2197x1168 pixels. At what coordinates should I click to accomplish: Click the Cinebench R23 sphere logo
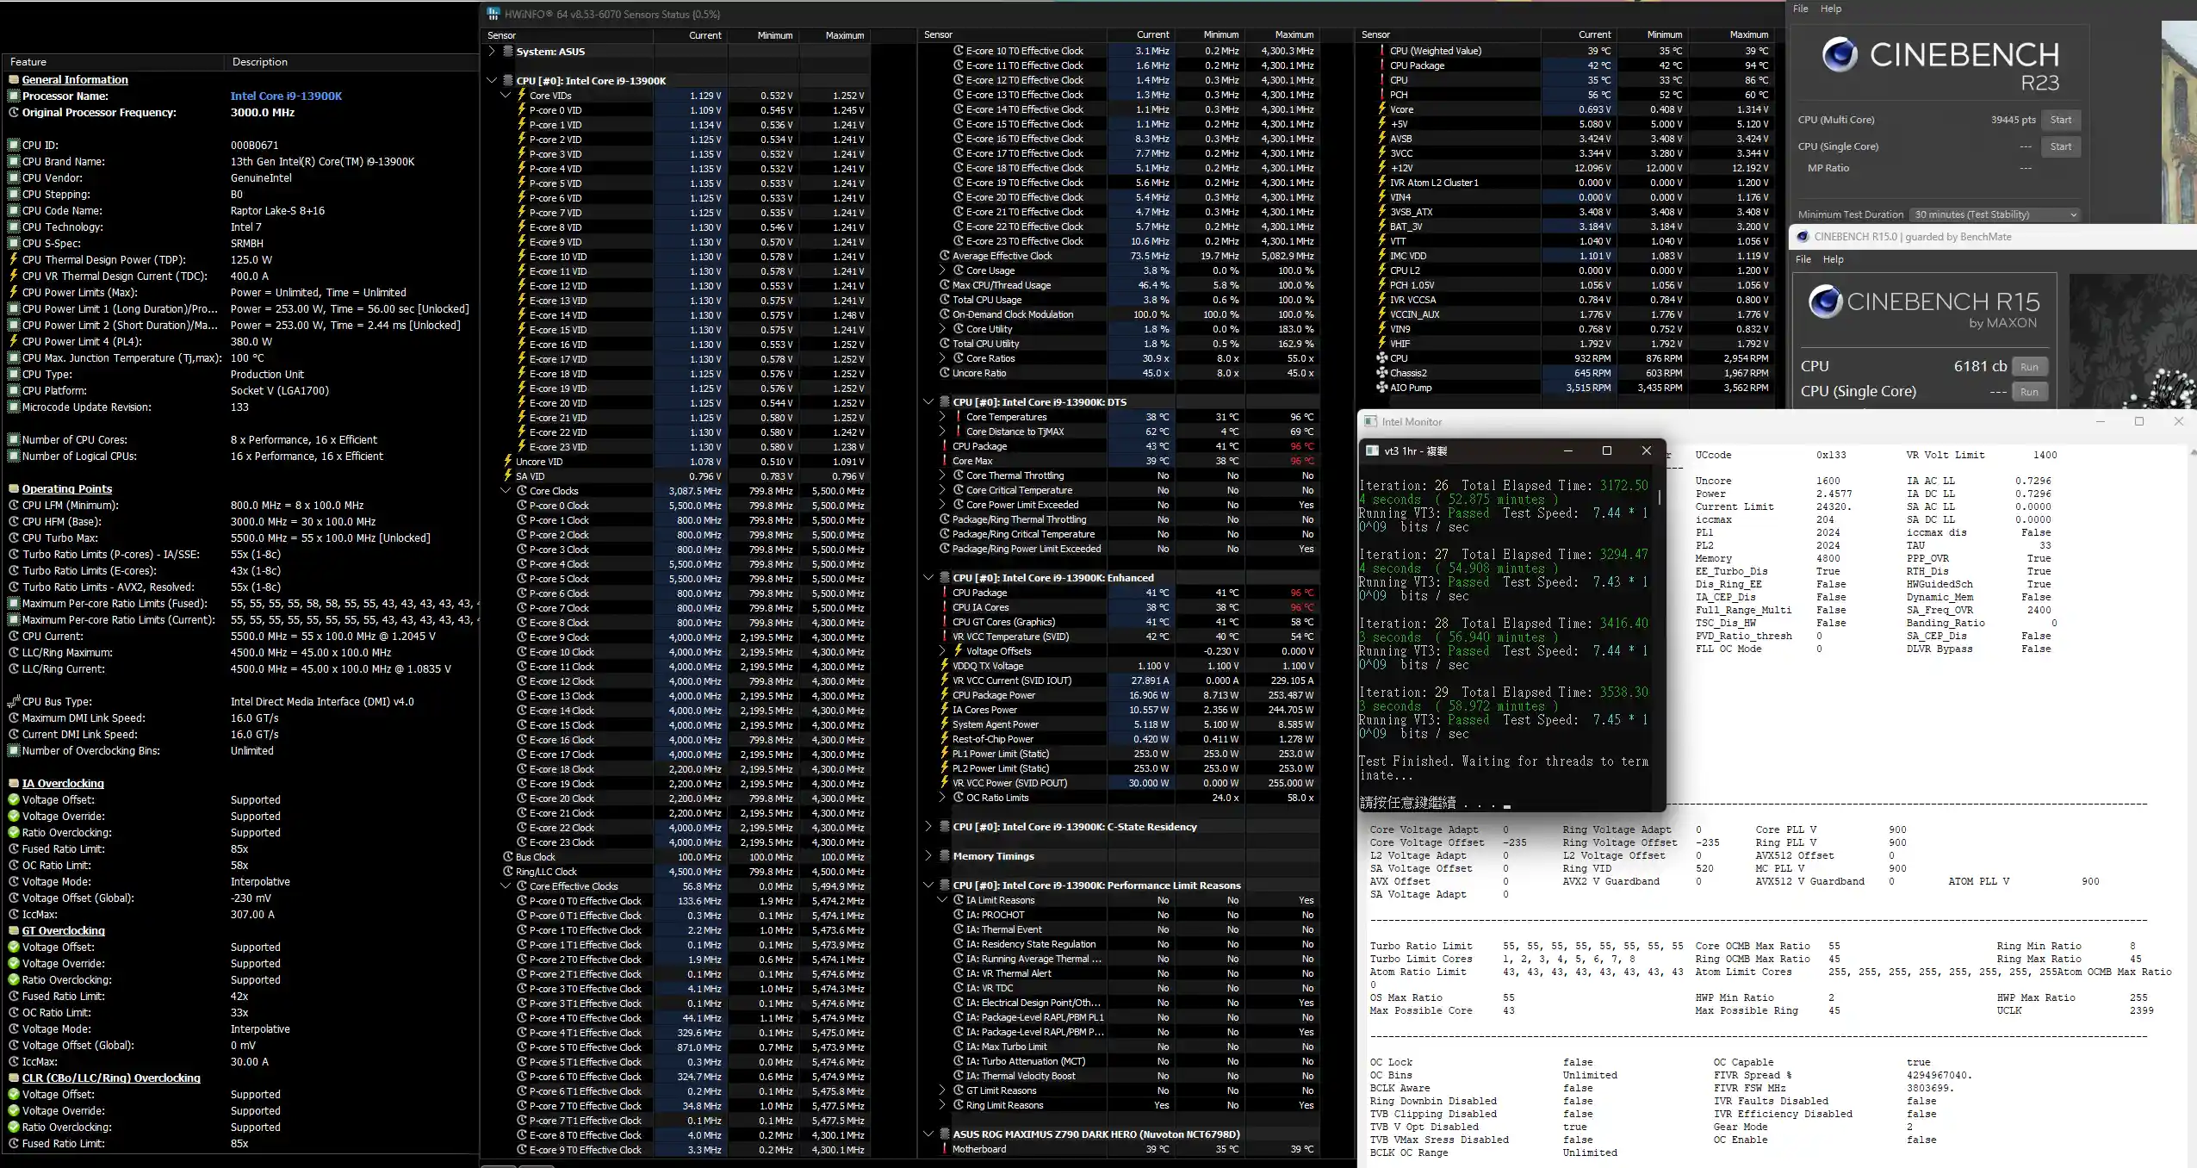pos(1840,55)
